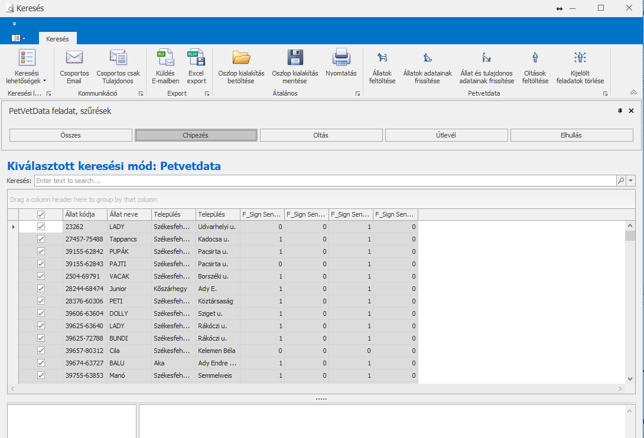
Task: Click quick access toolbar customize arrow
Action: pos(14,24)
